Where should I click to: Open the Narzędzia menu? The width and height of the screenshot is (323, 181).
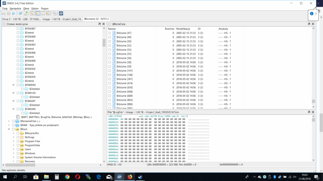(15, 8)
